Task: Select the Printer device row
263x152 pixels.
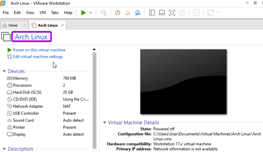Action: [x=48, y=127]
